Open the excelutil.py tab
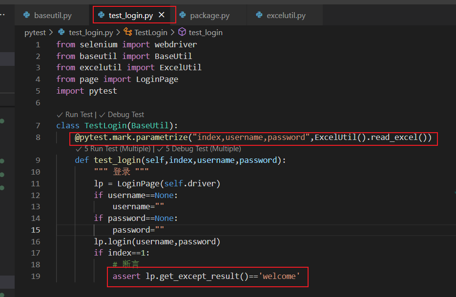 [x=286, y=16]
